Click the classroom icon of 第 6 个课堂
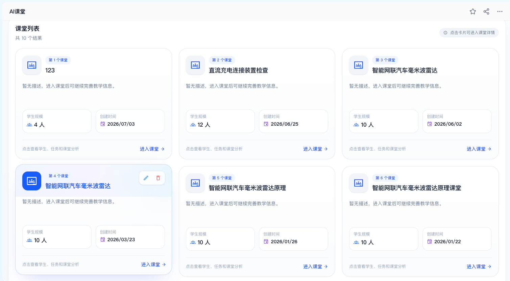The image size is (510, 281). [359, 183]
